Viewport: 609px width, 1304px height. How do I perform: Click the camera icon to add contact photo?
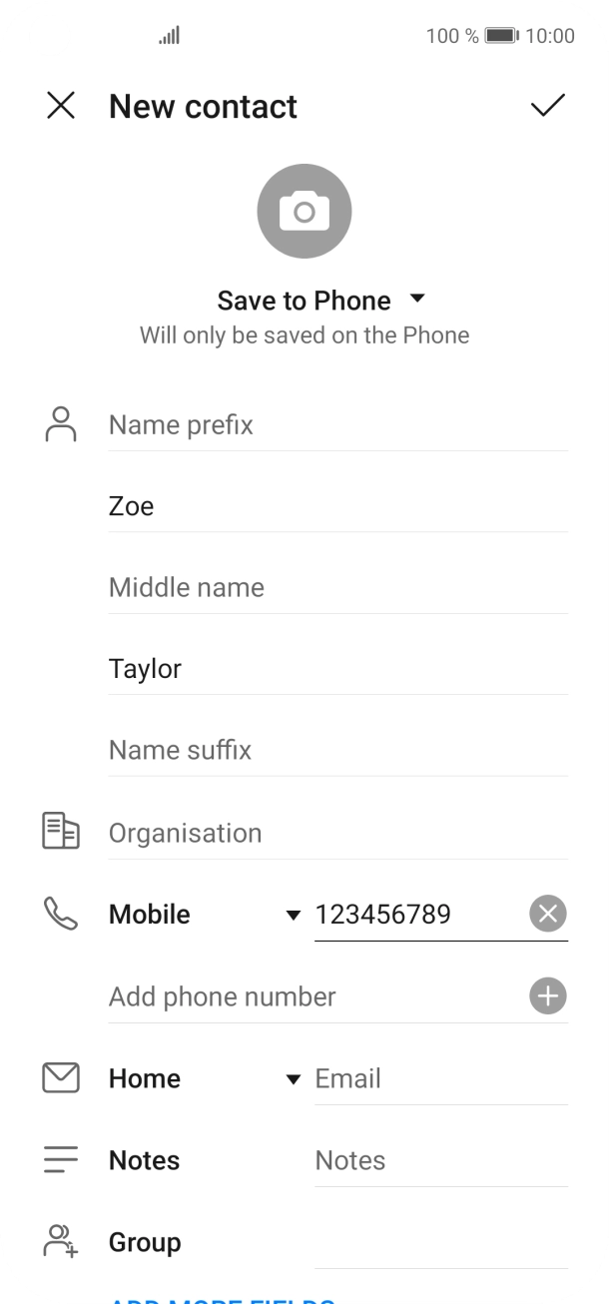[x=304, y=211]
